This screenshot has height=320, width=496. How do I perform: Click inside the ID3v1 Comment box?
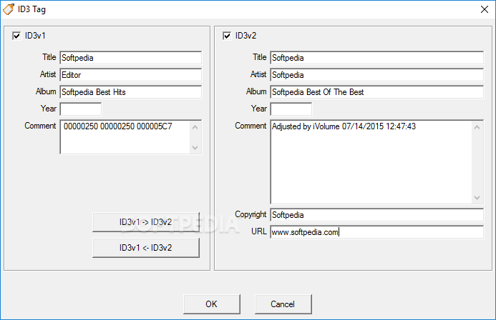coord(125,136)
